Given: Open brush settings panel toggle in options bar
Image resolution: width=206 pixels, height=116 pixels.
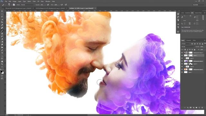Looking at the screenshot, I should 14,5.
